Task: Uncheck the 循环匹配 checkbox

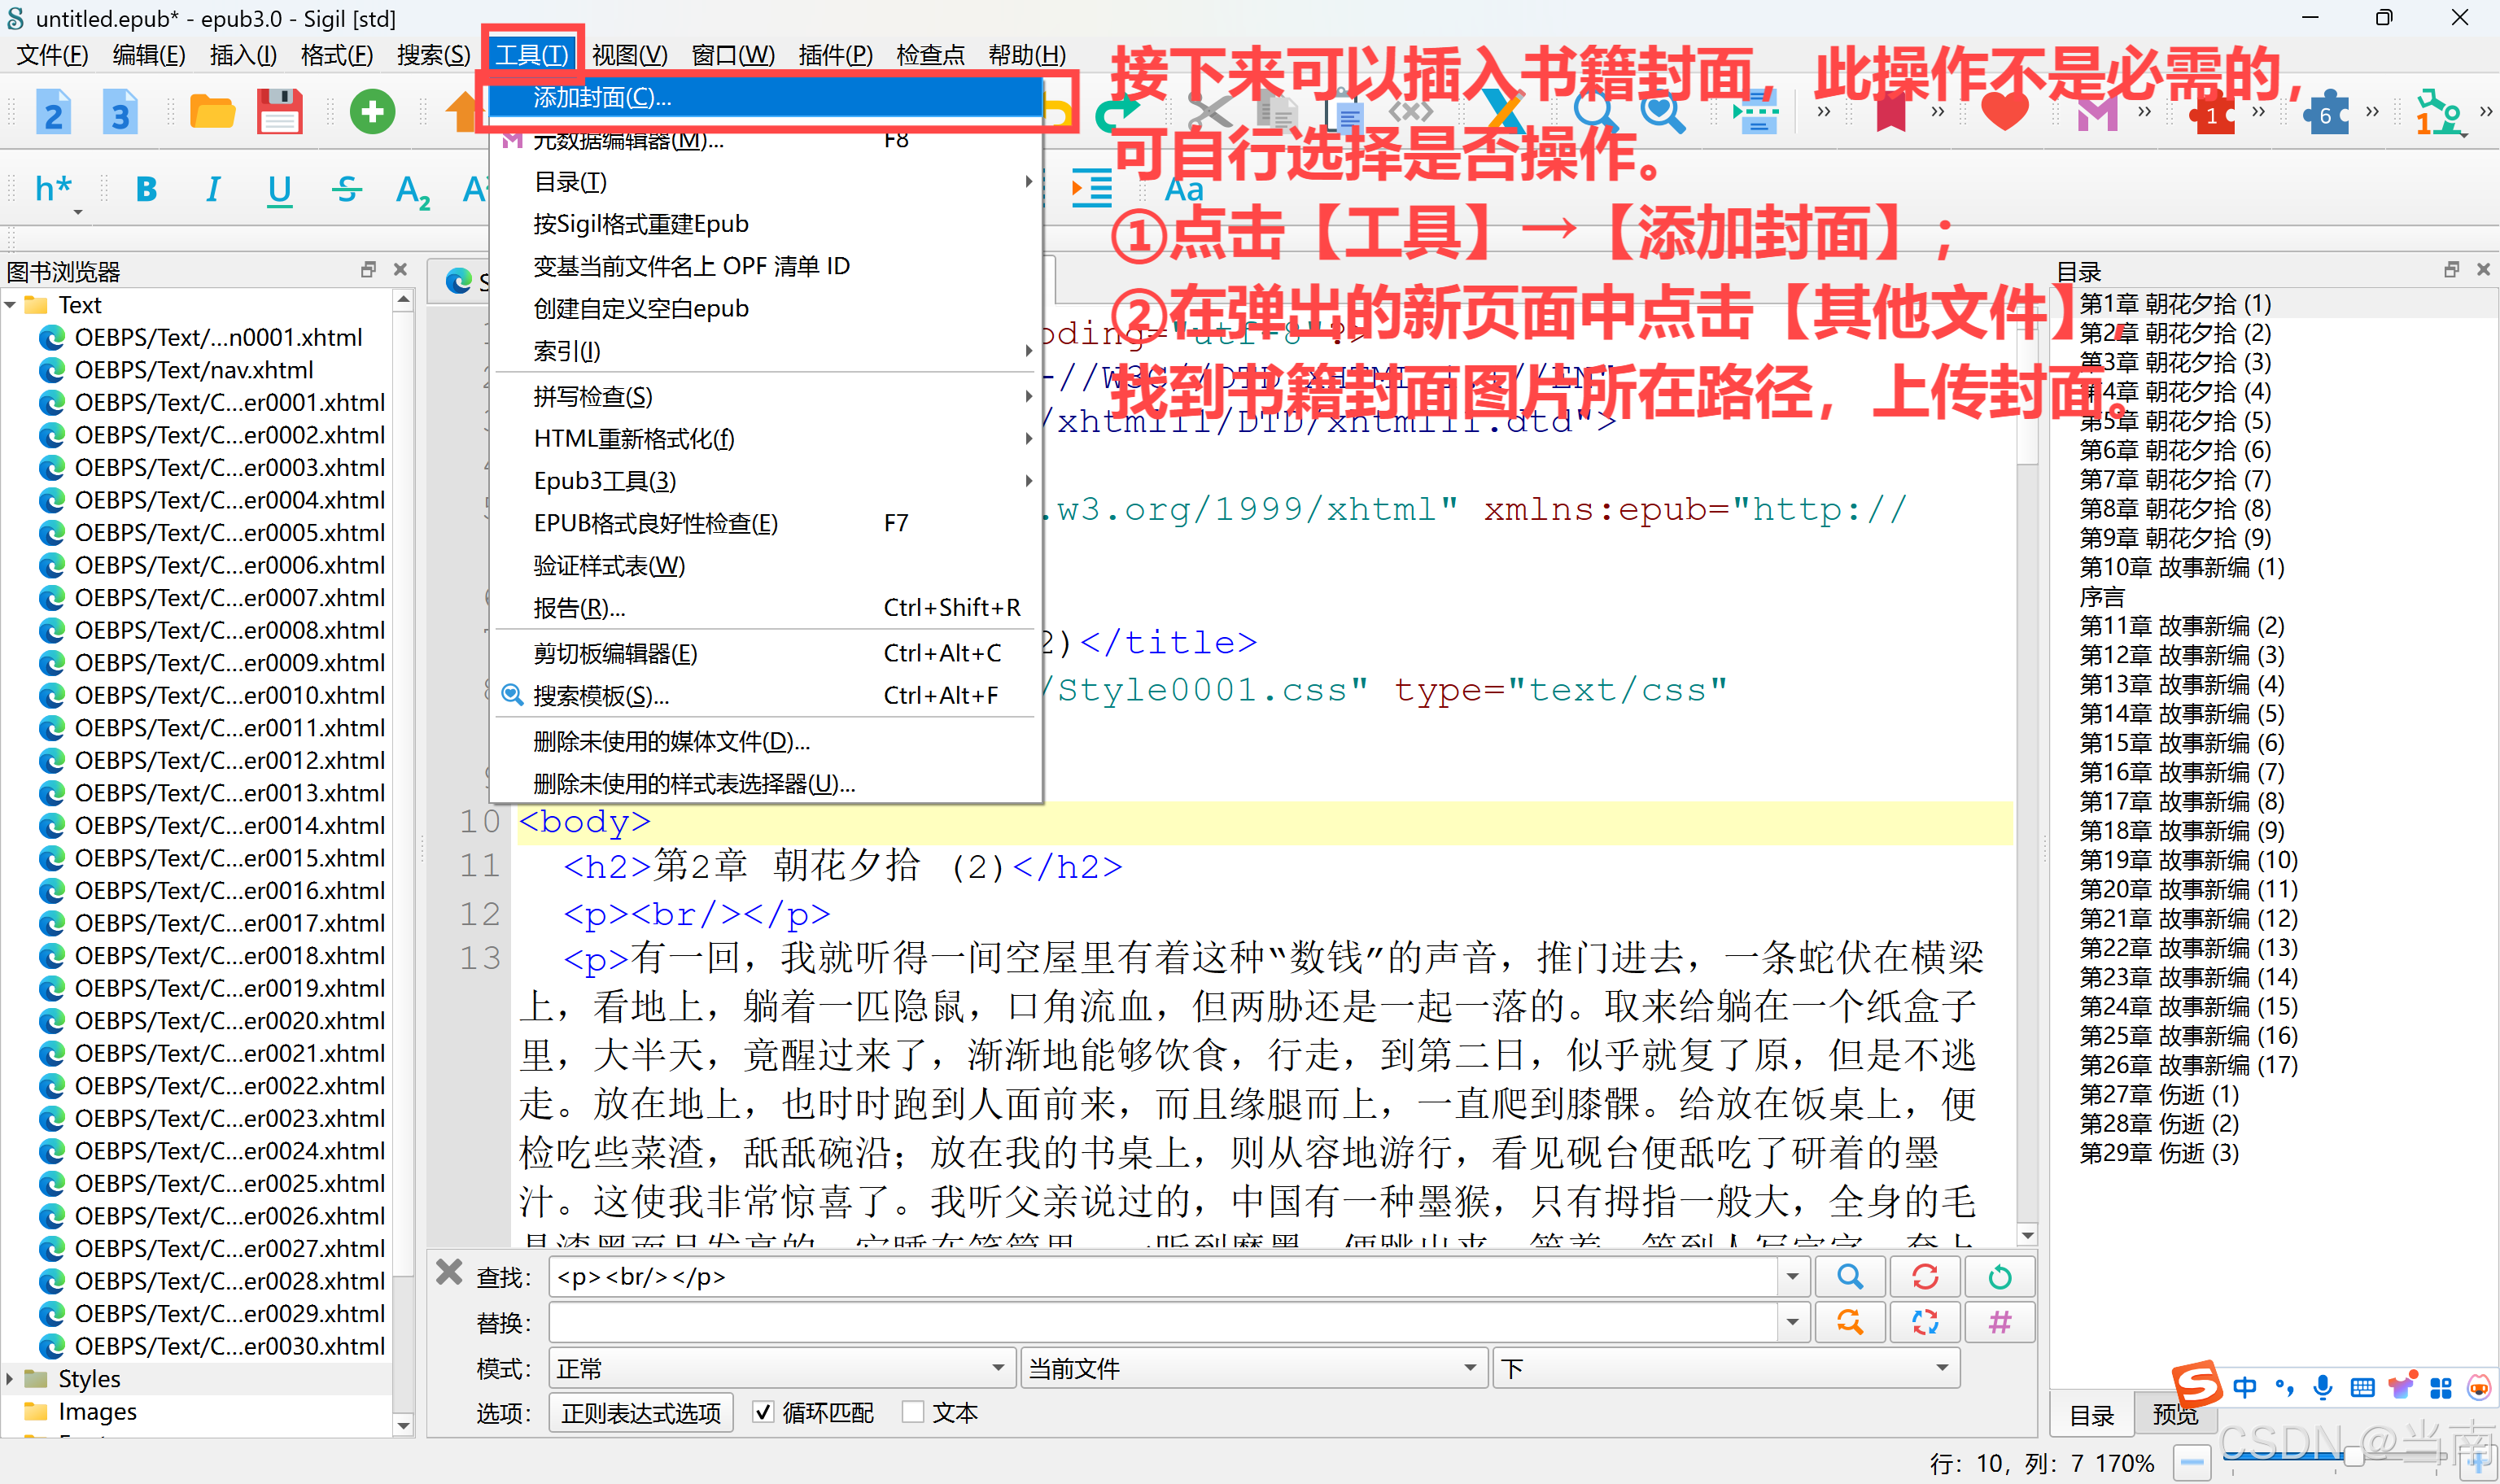Action: (x=763, y=1412)
